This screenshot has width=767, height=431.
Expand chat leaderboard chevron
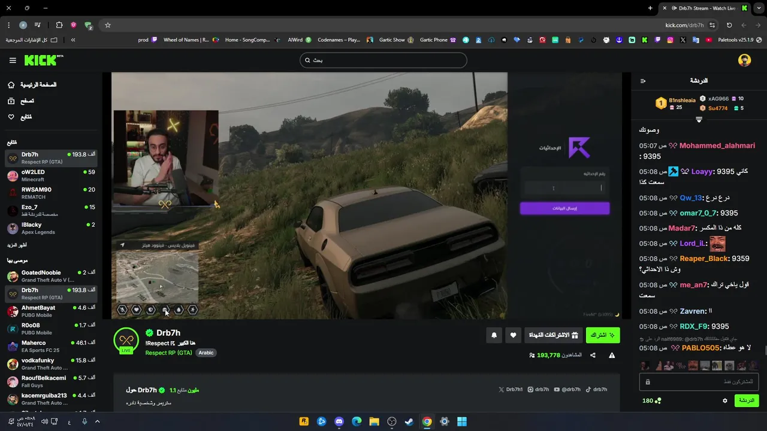pyautogui.click(x=699, y=120)
